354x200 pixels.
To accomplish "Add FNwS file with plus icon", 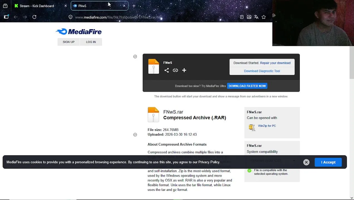I will point(184,70).
